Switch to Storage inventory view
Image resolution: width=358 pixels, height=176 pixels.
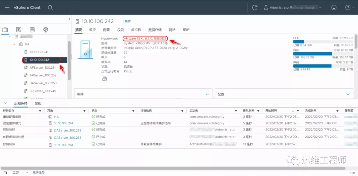tap(32, 30)
